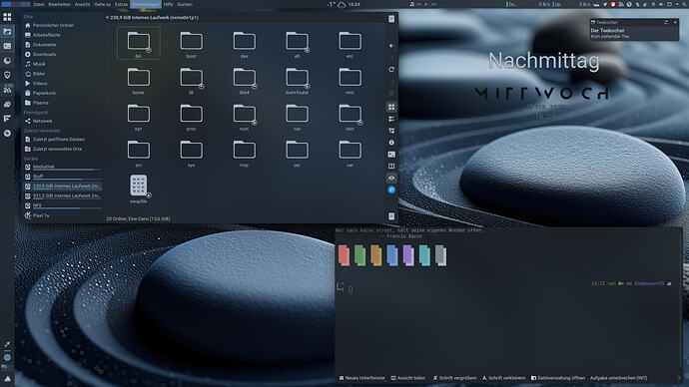Click the shield icon in the left dock
The height and width of the screenshot is (387, 689).
(x=7, y=75)
